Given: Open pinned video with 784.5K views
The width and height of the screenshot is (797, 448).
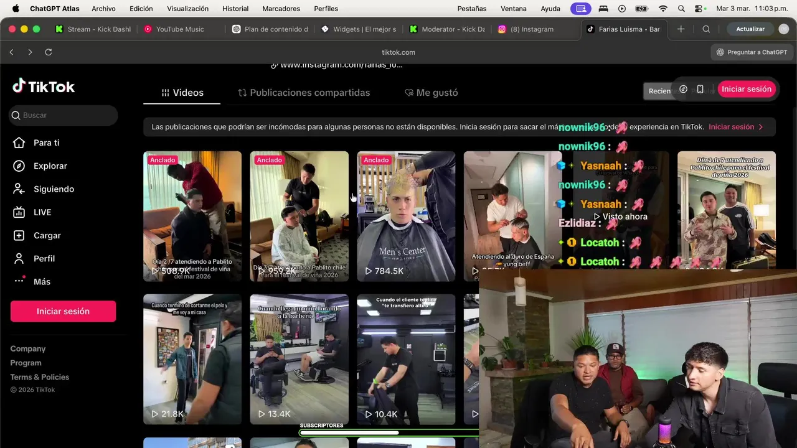Looking at the screenshot, I should 406,217.
